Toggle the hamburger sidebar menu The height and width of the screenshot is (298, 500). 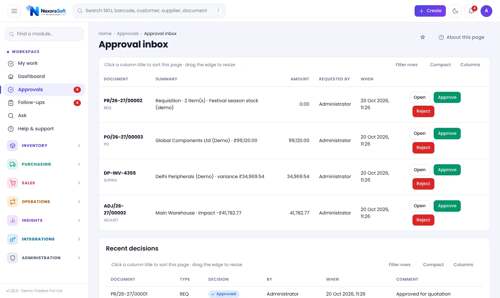pyautogui.click(x=14, y=11)
